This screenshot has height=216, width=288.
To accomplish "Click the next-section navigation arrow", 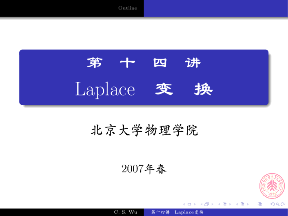I will (x=247, y=204).
